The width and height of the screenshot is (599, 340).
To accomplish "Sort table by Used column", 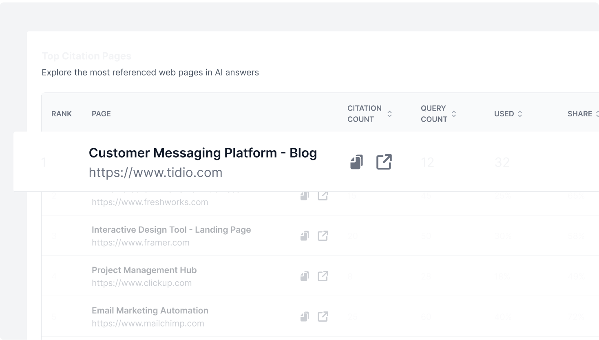I will pyautogui.click(x=520, y=114).
